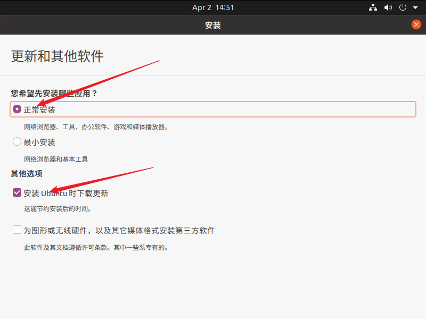Enable 第三方软件 installation checkbox
Screen dimensions: 426x319
(x=17, y=230)
